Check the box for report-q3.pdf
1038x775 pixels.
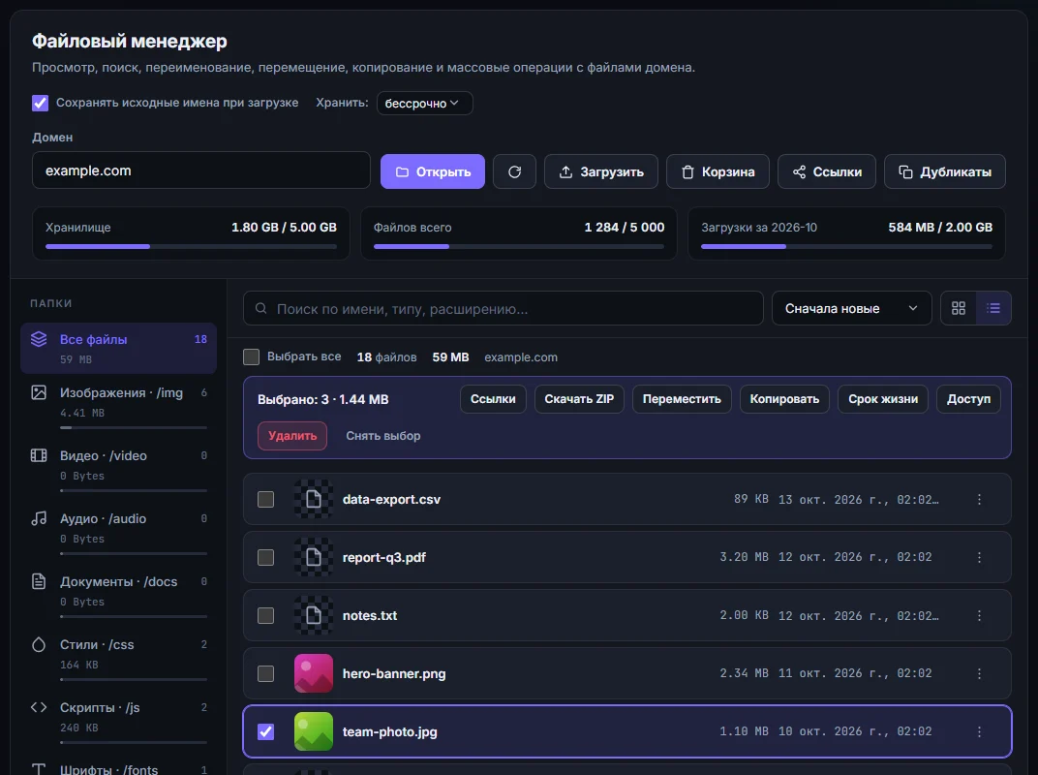pyautogui.click(x=266, y=558)
